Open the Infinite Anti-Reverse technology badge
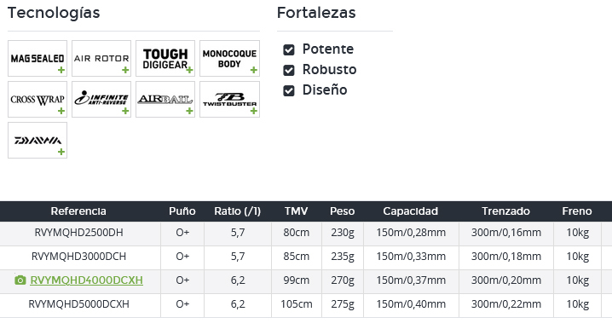Image resolution: width=612 pixels, height=335 pixels. 101,100
